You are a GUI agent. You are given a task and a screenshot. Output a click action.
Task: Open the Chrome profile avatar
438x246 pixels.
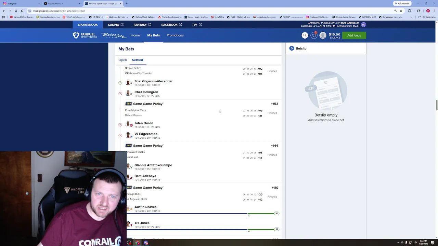pyautogui.click(x=428, y=11)
